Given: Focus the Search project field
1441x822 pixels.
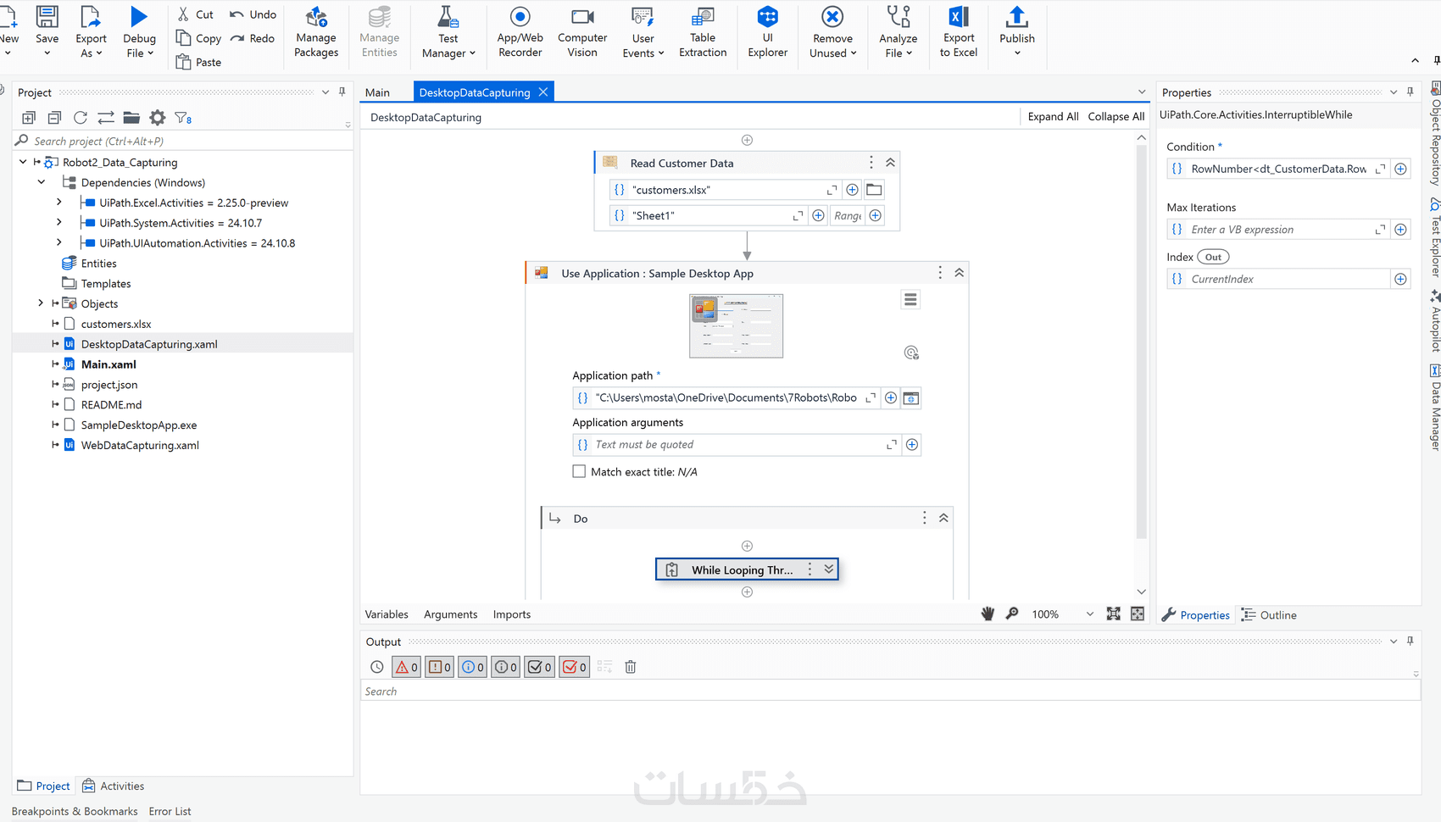Looking at the screenshot, I should pyautogui.click(x=182, y=141).
